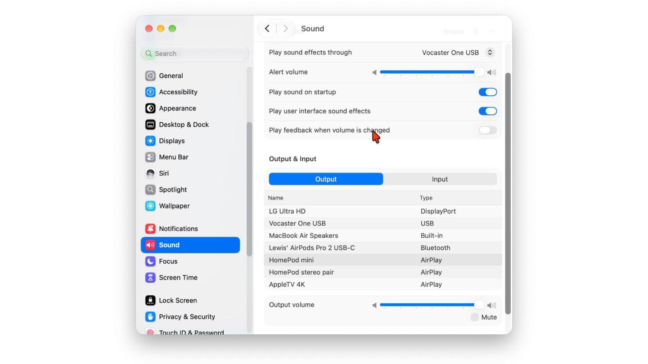Image resolution: width=648 pixels, height=364 pixels.
Task: Toggle Play sound on startup switch
Action: click(488, 92)
